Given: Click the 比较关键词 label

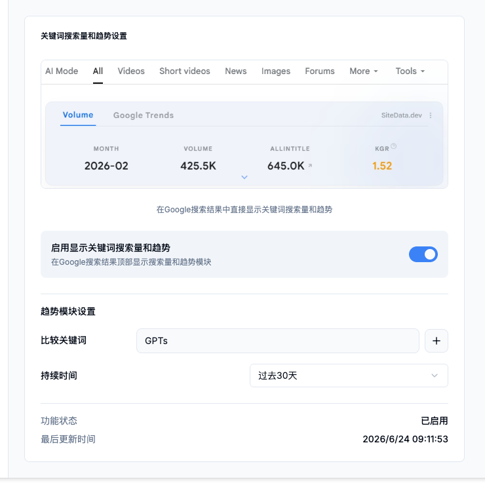Looking at the screenshot, I should pyautogui.click(x=64, y=340).
